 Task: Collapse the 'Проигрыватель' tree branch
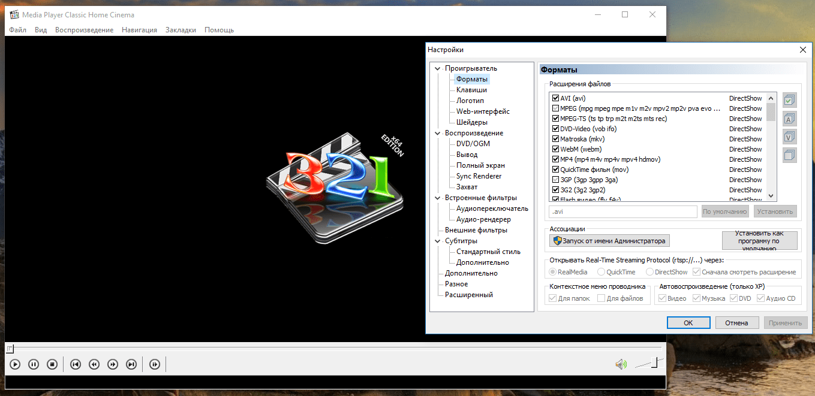[437, 68]
